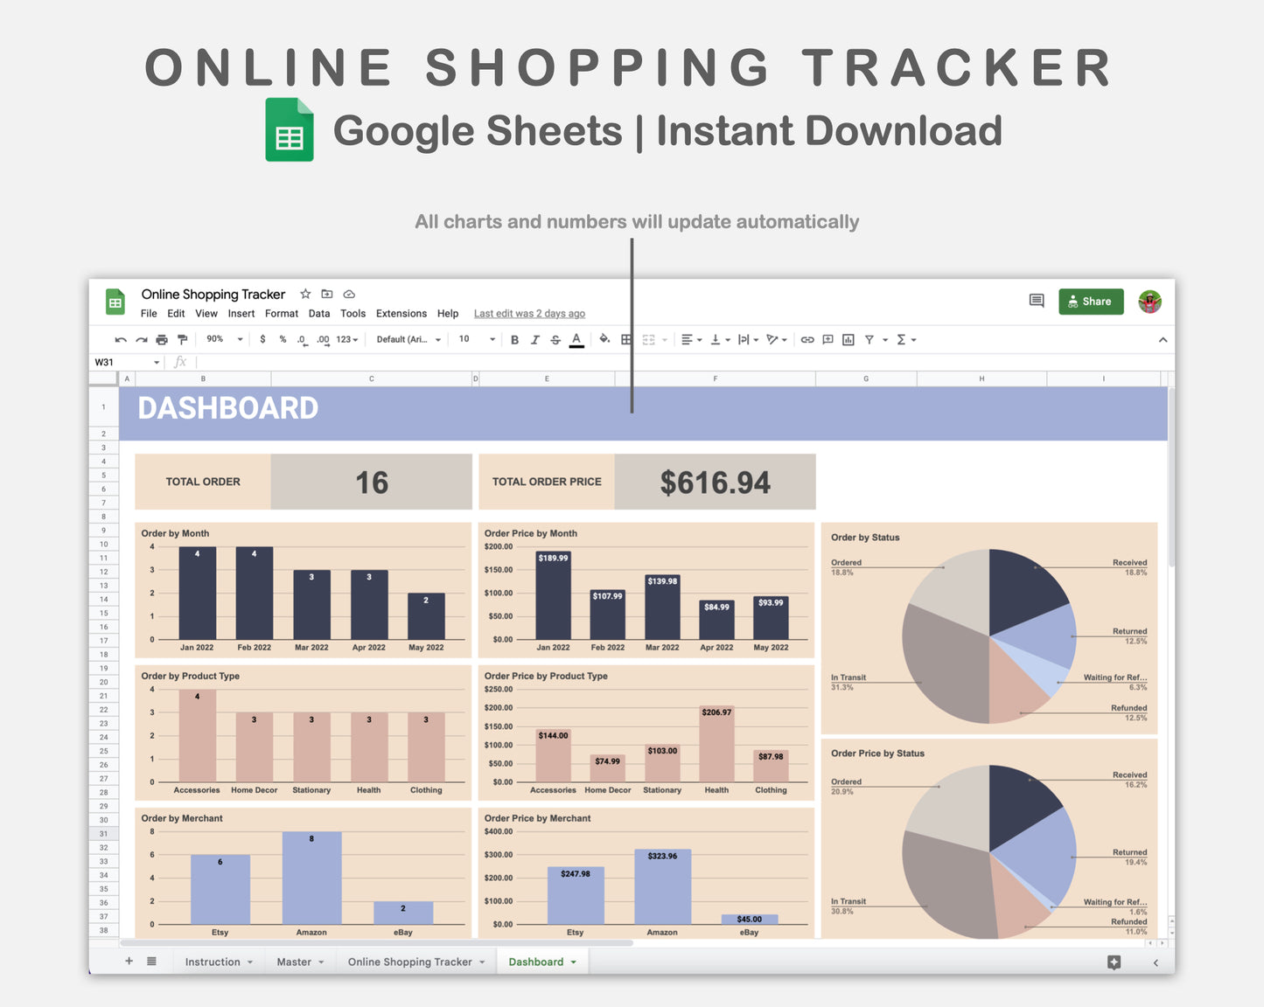Pick a text color with the A swatch

[x=576, y=339]
